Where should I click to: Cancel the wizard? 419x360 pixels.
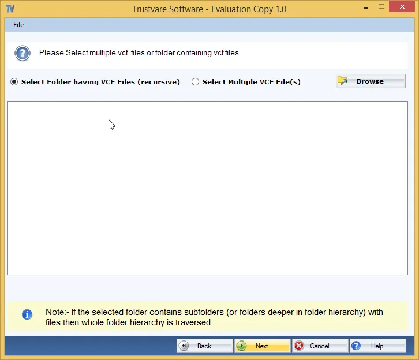coord(320,346)
